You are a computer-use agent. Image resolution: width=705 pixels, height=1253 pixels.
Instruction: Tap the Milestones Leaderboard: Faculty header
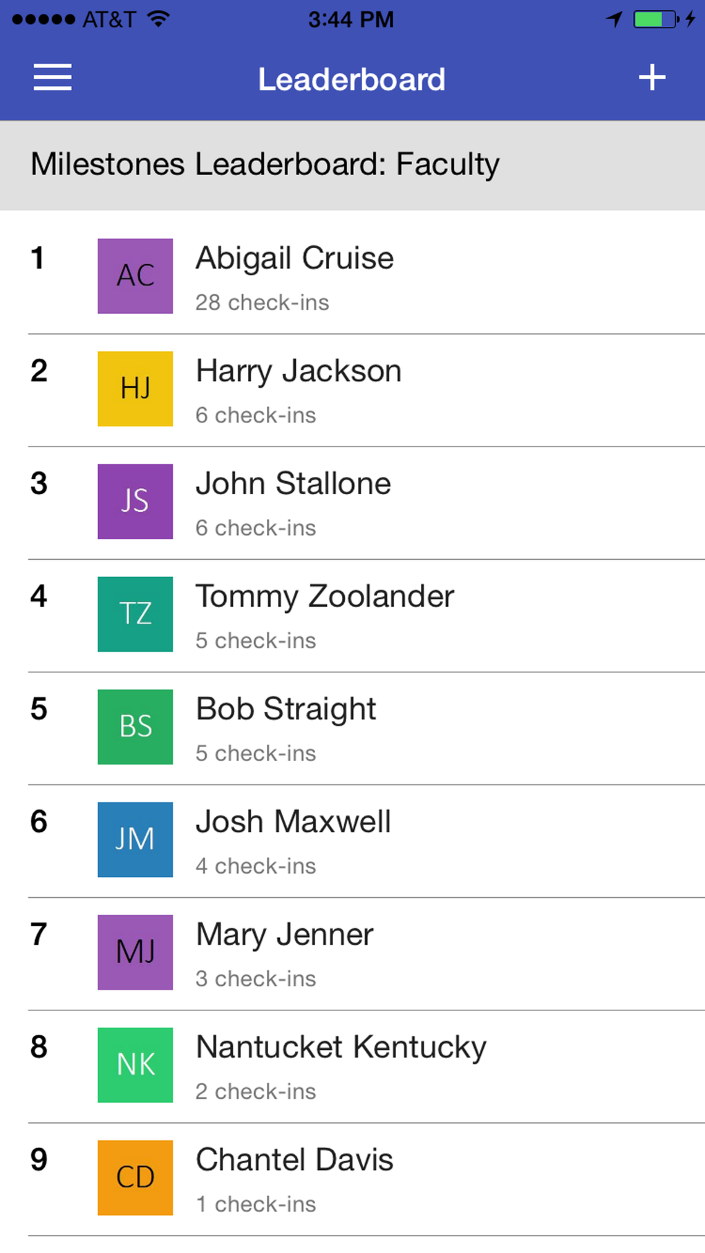265,164
